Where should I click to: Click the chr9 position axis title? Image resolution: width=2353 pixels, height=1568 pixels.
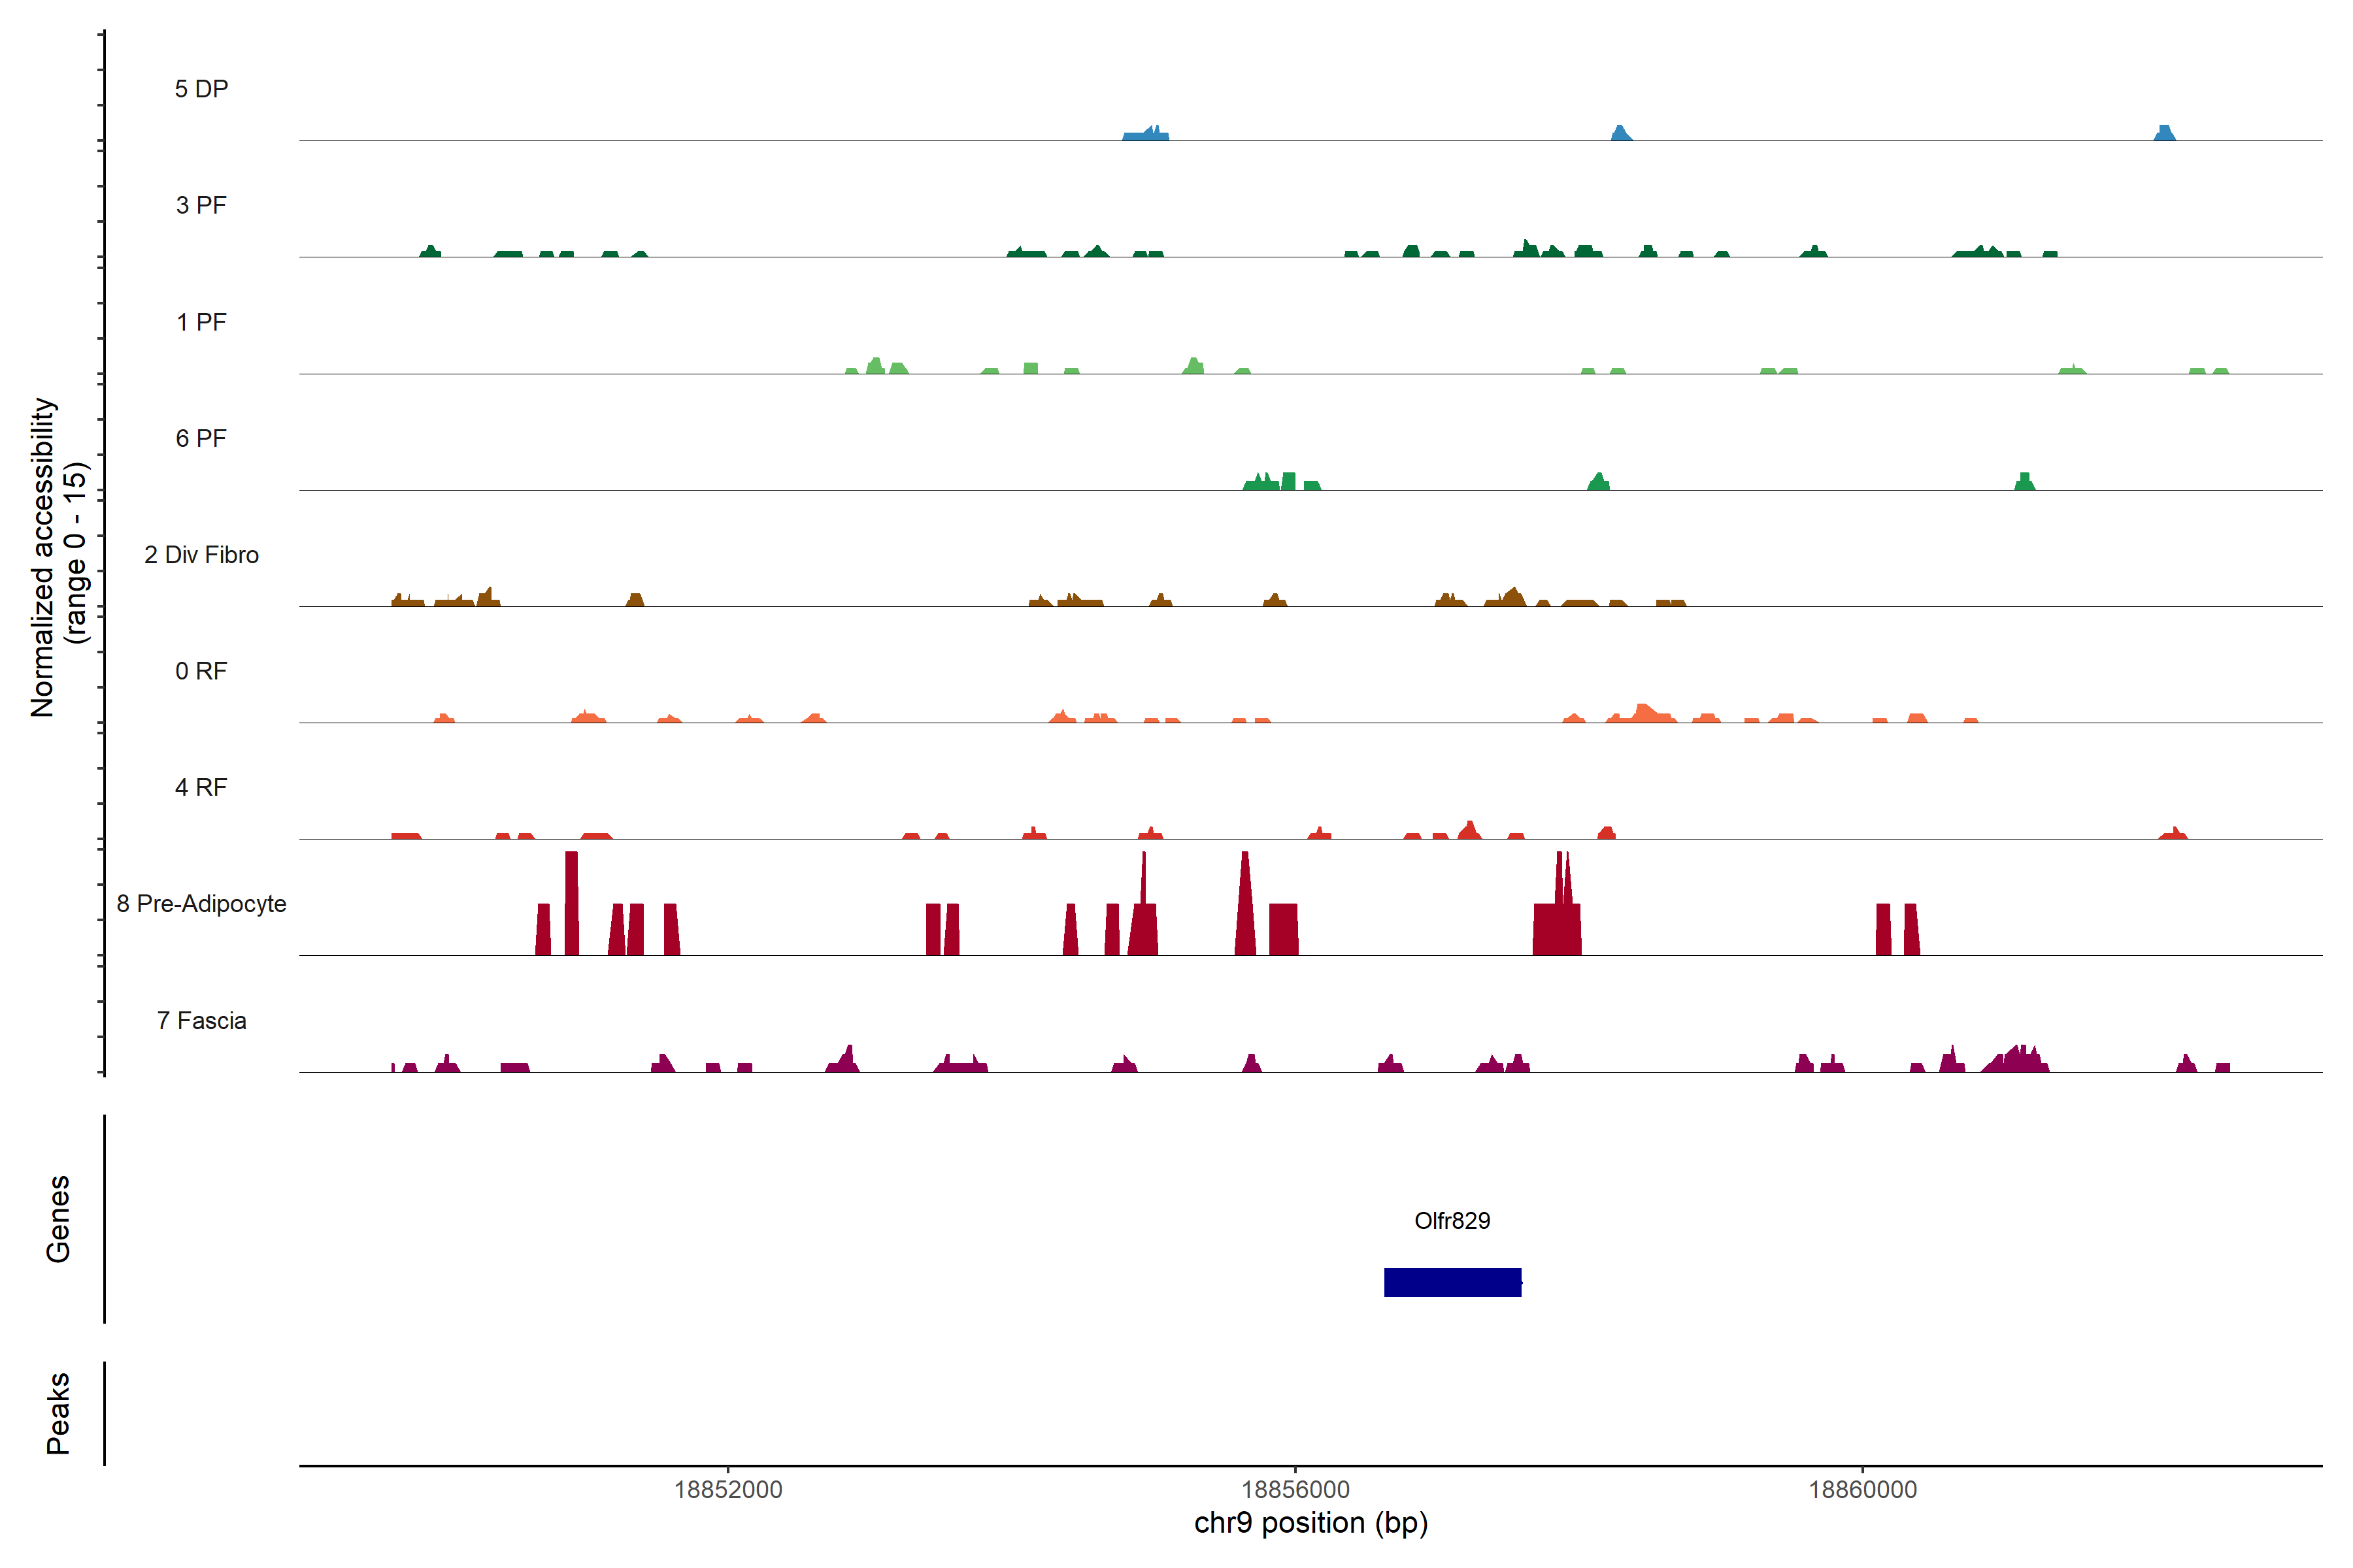(1310, 1523)
